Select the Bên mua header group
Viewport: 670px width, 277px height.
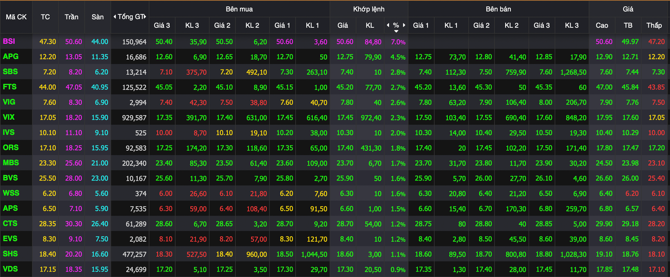click(239, 9)
